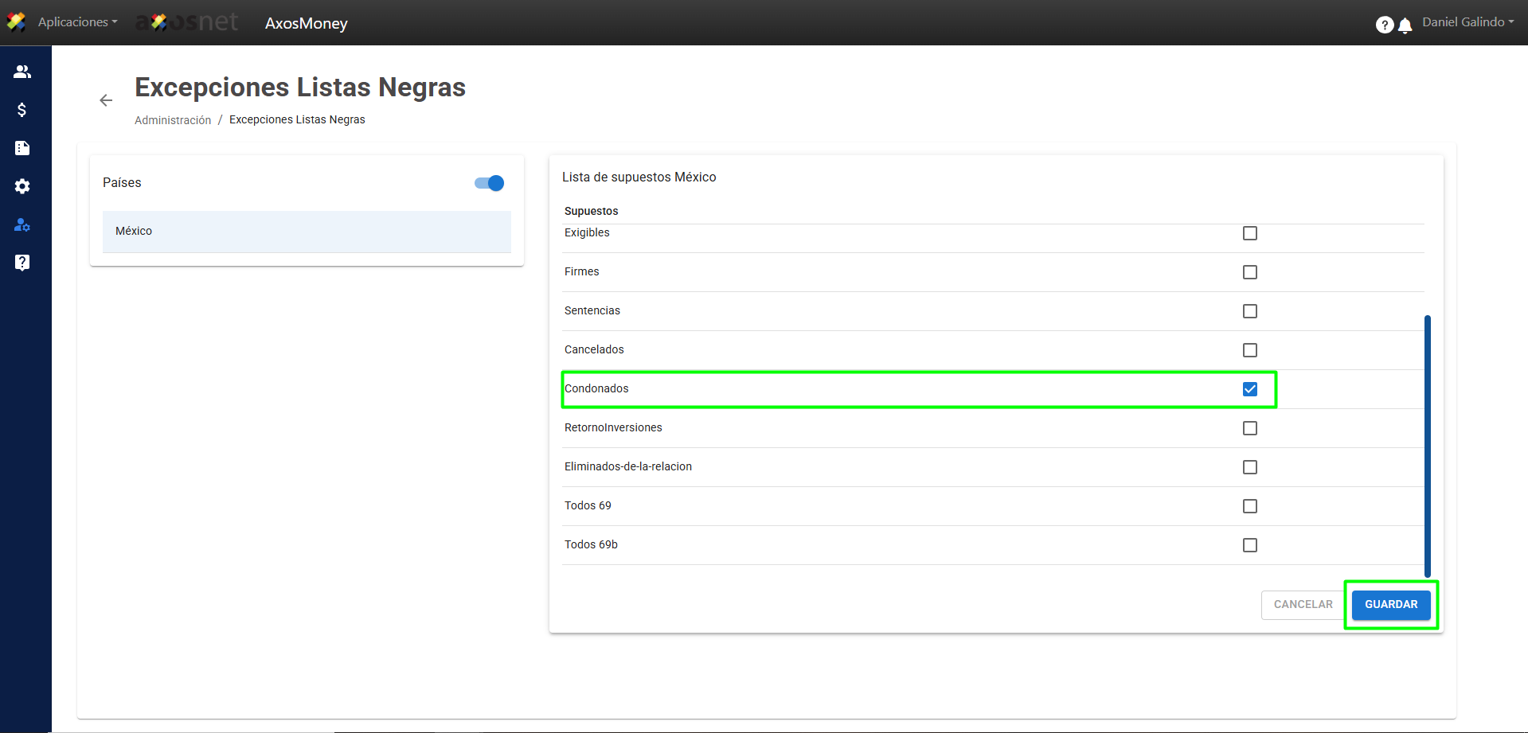Check the Exigibles checkbox

(x=1250, y=233)
